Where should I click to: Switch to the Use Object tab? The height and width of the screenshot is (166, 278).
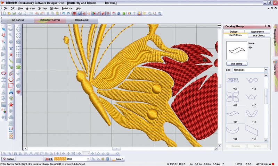(x=259, y=36)
